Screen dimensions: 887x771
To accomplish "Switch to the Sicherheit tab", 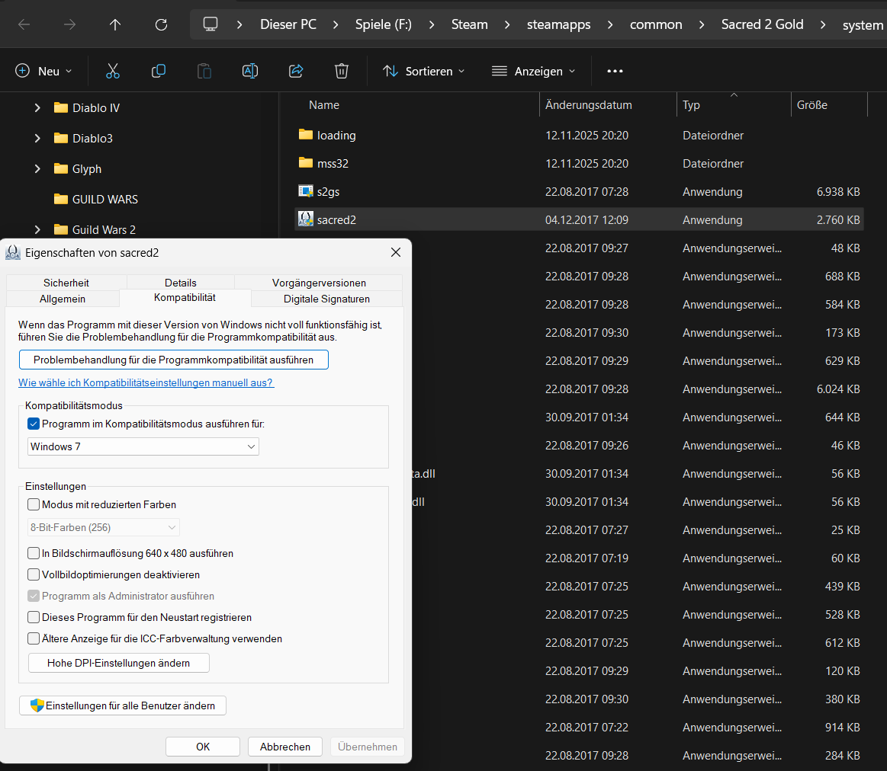I will coord(66,282).
